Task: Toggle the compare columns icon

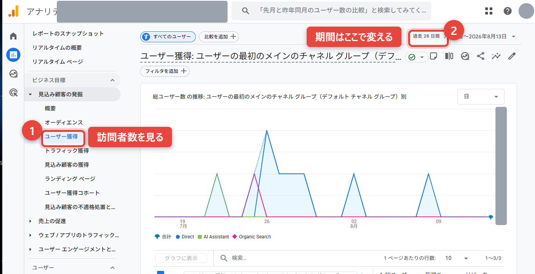Action: 449,56
